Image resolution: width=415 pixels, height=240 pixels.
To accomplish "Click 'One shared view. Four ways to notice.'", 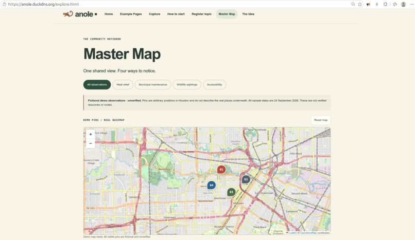I will pos(119,71).
